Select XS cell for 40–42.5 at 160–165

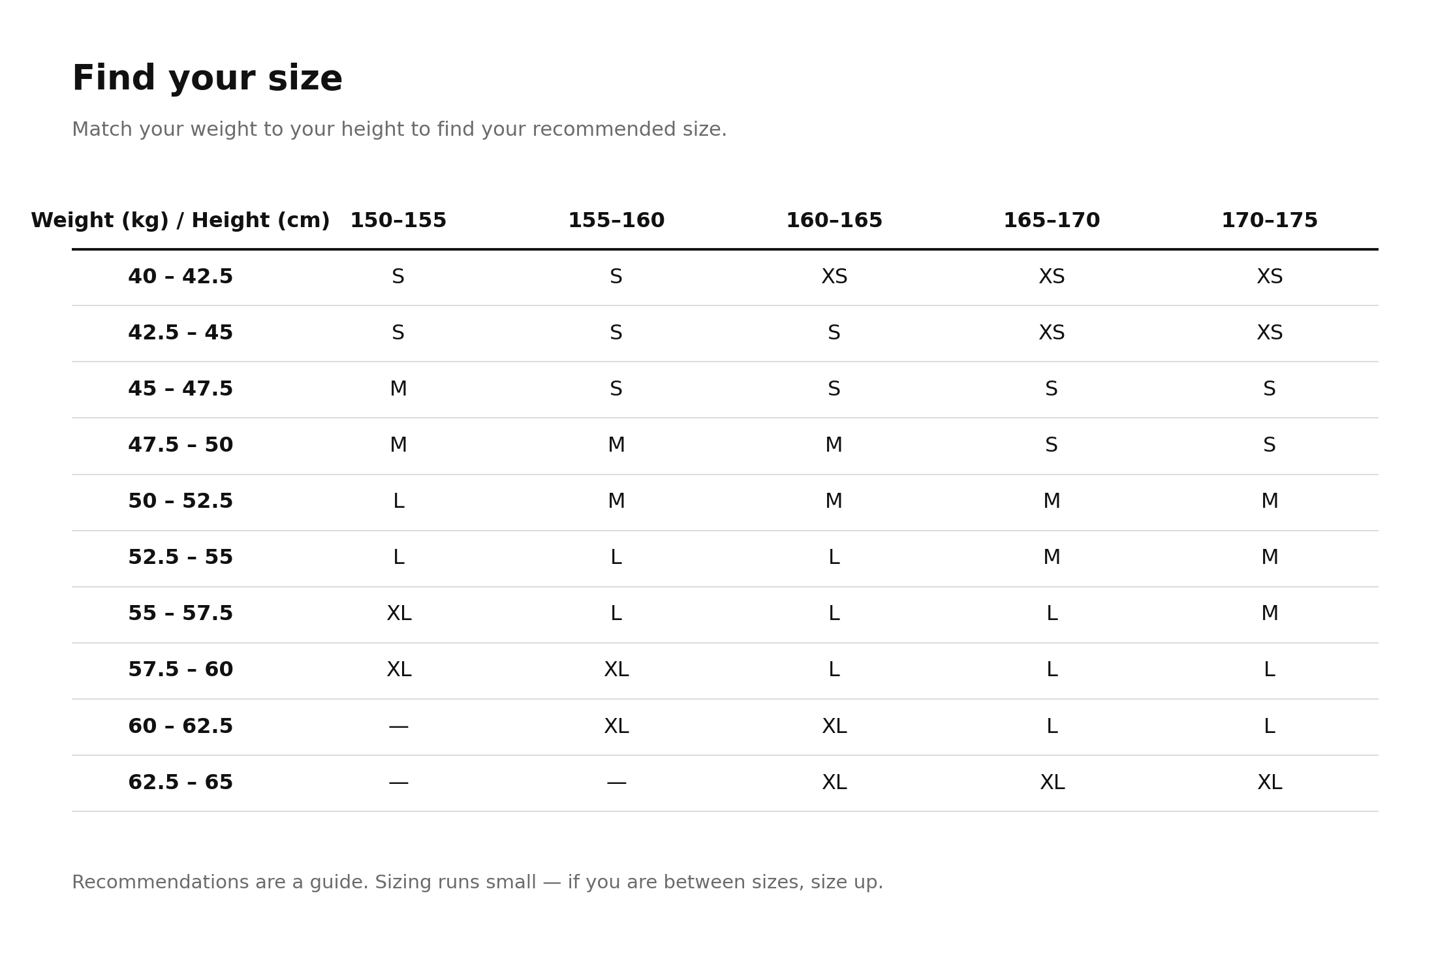[x=834, y=277]
